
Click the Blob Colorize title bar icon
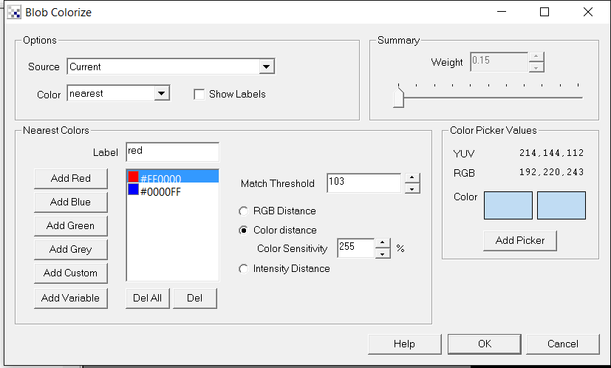click(14, 12)
